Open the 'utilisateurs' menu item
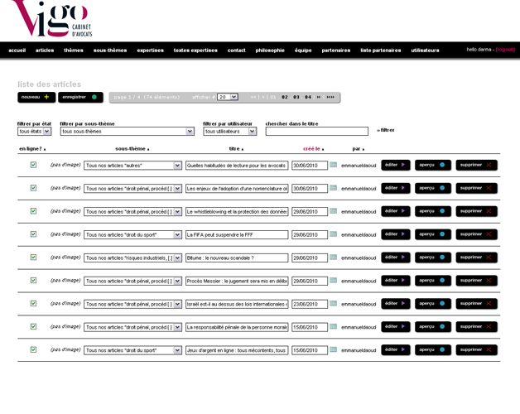This screenshot has width=520, height=414. coord(425,51)
